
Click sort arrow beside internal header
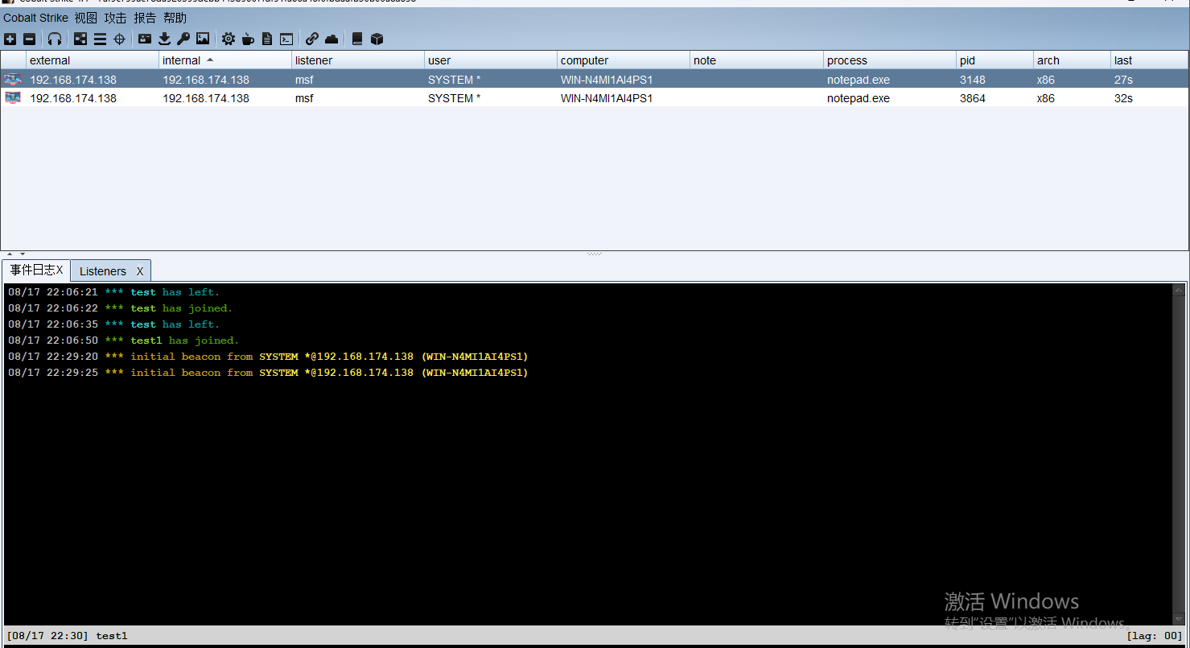pyautogui.click(x=210, y=60)
